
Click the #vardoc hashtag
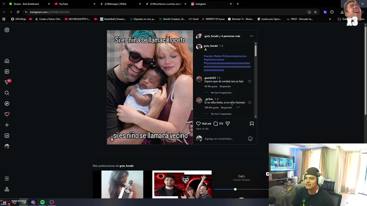tap(208, 56)
